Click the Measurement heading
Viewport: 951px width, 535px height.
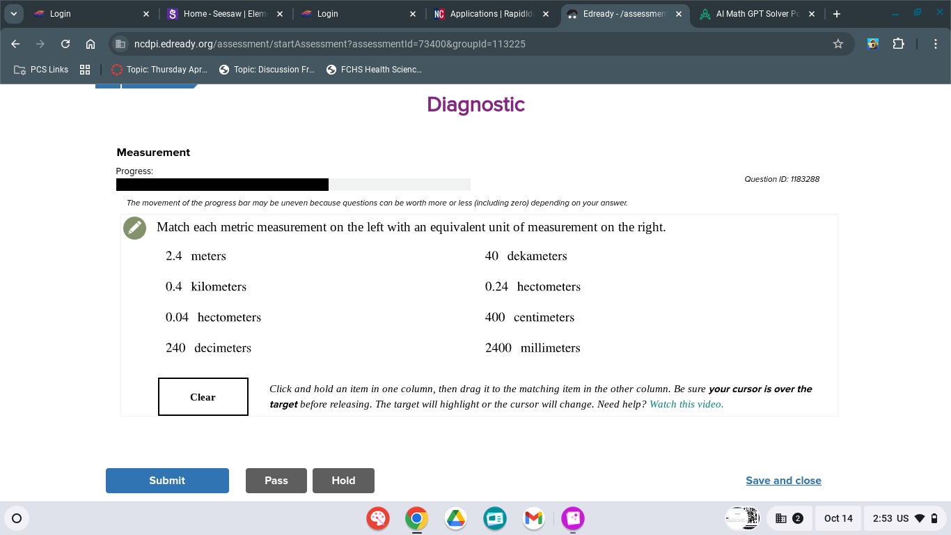tap(153, 153)
